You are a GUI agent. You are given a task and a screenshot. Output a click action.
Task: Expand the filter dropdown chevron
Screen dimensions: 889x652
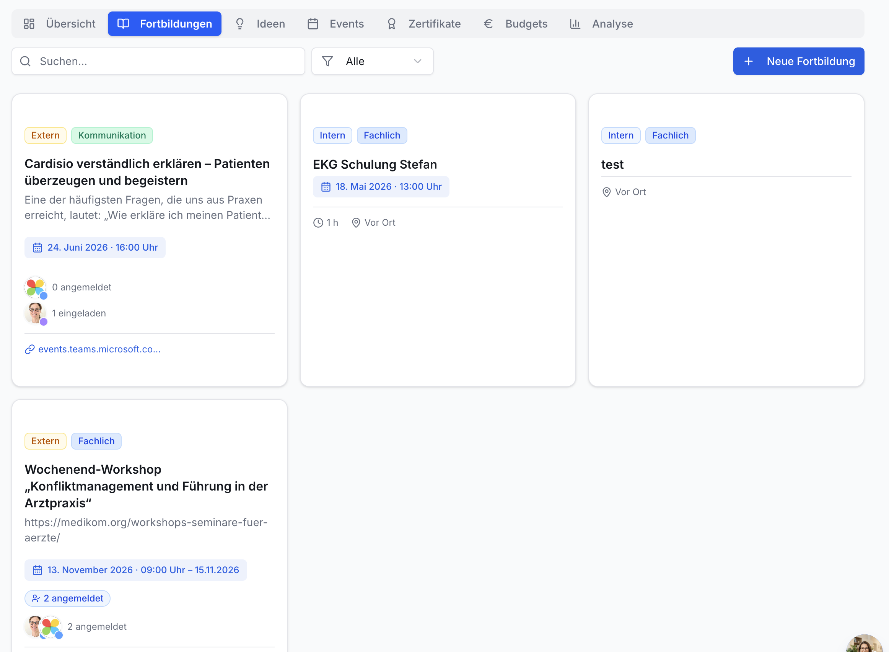tap(417, 61)
